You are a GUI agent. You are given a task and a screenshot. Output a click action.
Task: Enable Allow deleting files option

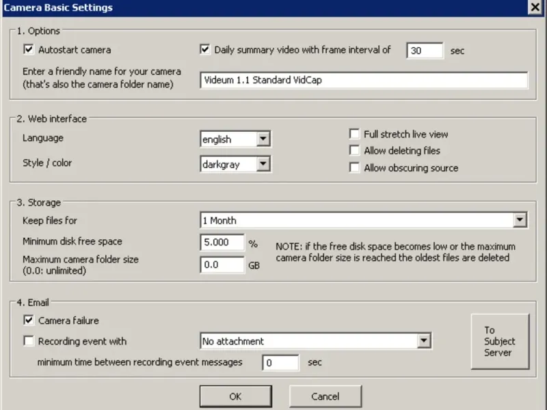pos(354,151)
